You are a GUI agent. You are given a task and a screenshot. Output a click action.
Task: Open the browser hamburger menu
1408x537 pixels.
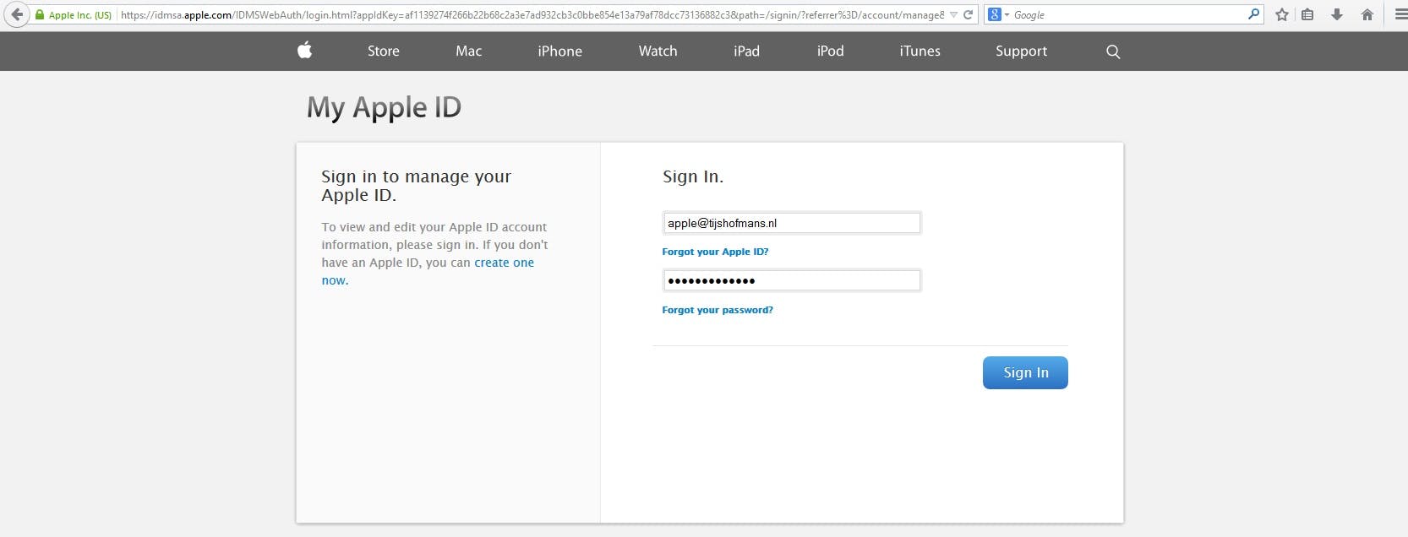coord(1400,14)
